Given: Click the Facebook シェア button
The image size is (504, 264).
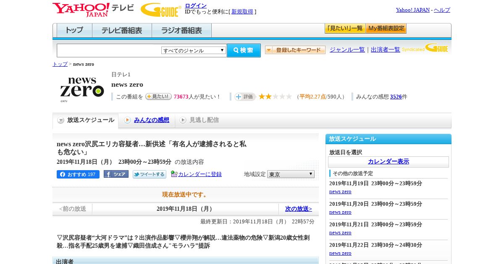Looking at the screenshot, I should click(116, 174).
